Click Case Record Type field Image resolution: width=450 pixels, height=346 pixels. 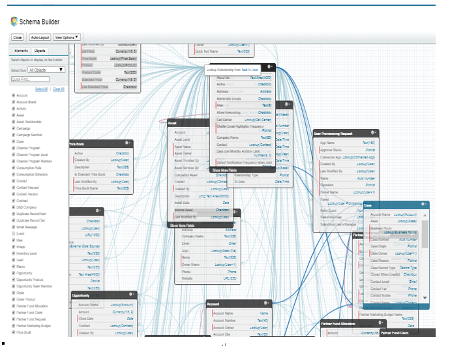393,267
